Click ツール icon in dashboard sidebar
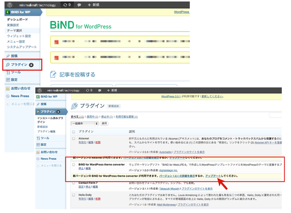 pos(8,72)
